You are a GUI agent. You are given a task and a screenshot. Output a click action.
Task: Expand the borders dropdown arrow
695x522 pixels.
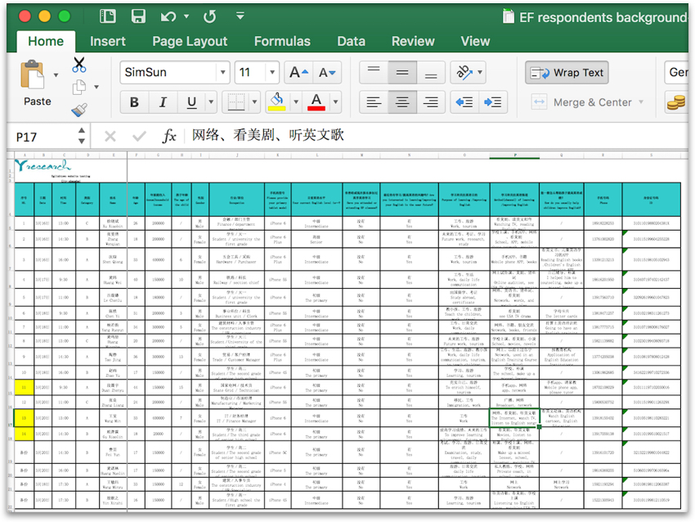click(254, 102)
